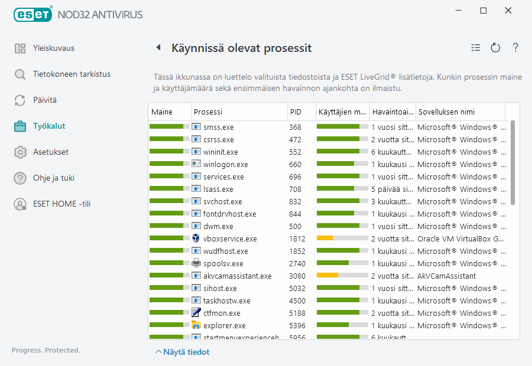The image size is (532, 366).
Task: Click the refresh process list icon
Action: tap(495, 48)
